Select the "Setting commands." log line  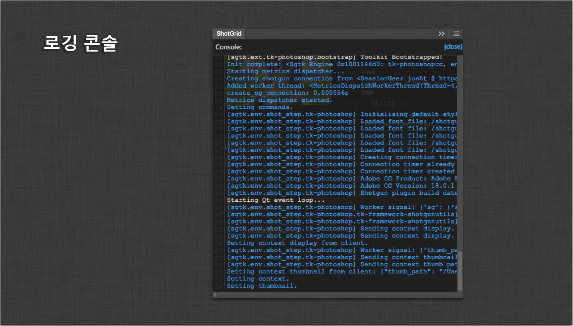point(260,107)
